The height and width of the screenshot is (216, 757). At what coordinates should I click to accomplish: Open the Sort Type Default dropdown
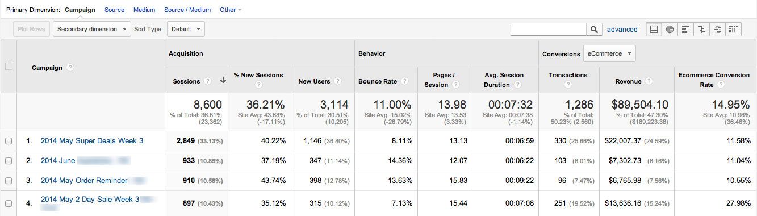pos(186,29)
